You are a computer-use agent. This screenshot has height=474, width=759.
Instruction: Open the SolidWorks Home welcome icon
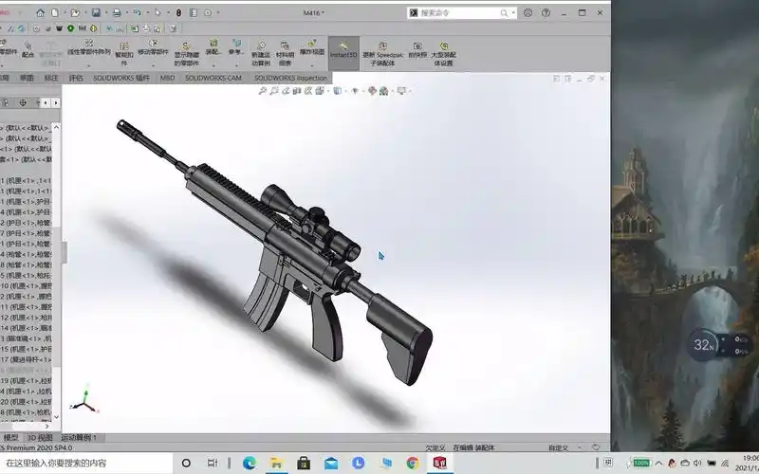(x=40, y=13)
